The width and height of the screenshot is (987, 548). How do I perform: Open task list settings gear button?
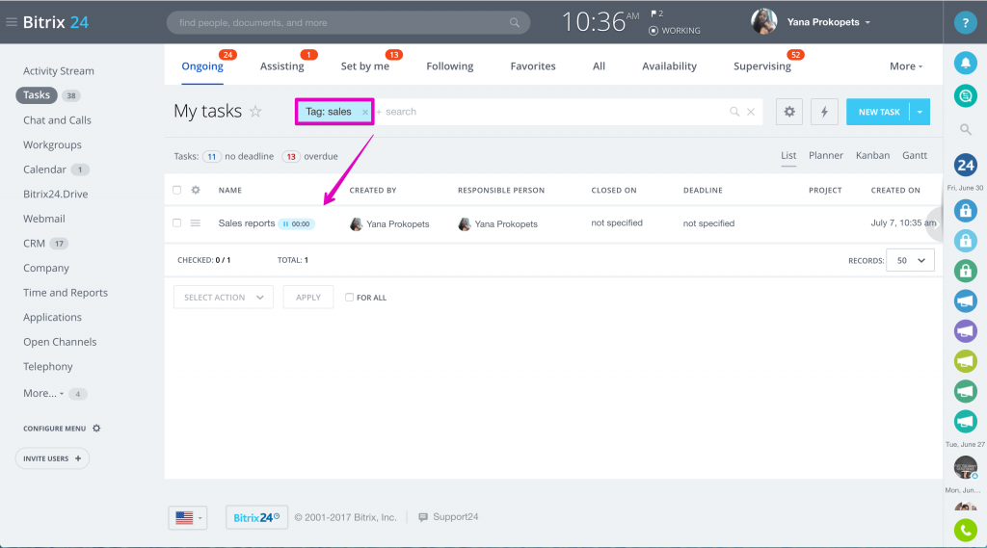(788, 112)
